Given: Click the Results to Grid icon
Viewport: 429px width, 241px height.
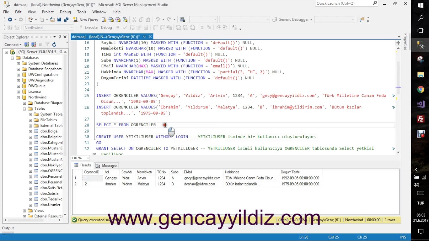Looking at the screenshot, I should 185,27.
